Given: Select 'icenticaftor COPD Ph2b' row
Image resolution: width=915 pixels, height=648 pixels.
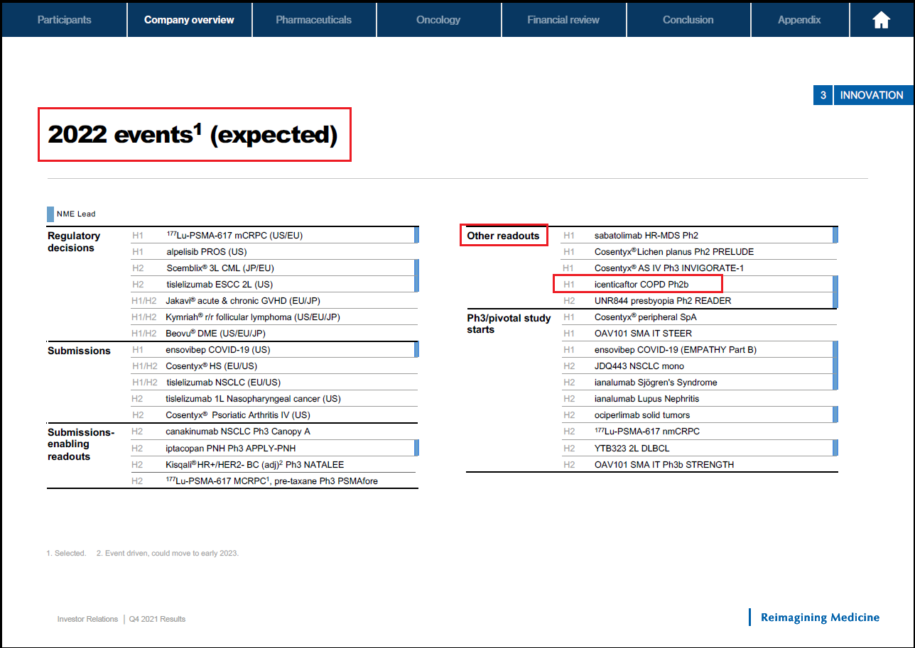Looking at the screenshot, I should click(x=699, y=284).
